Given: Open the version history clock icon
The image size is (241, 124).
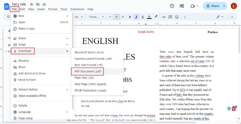Looking at the screenshot, I should (172, 6).
